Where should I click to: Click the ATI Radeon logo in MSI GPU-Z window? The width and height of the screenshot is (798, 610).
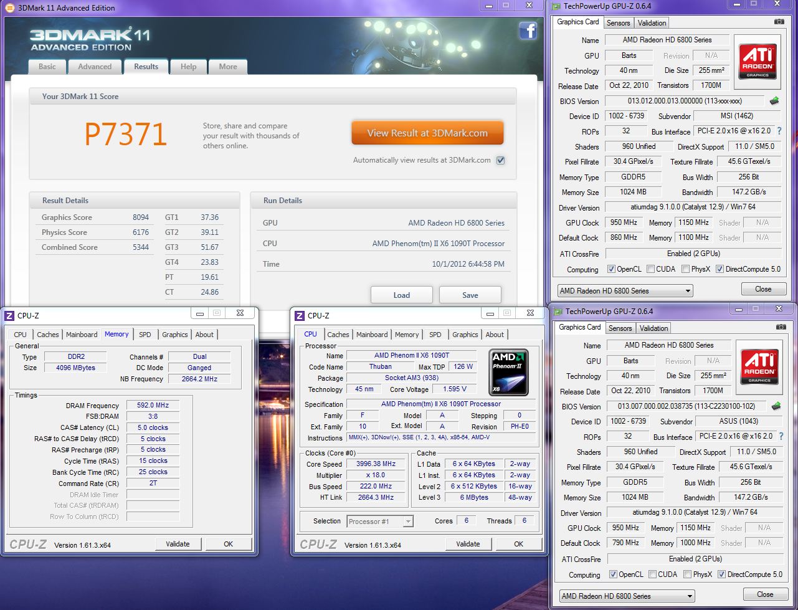[758, 61]
